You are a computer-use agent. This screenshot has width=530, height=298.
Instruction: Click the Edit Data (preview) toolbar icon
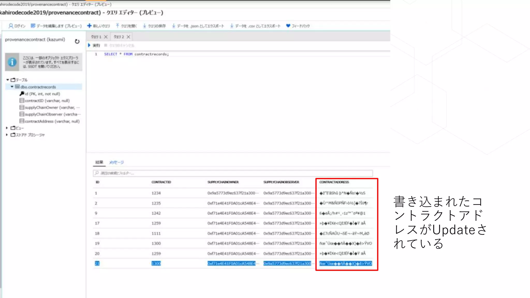33,26
